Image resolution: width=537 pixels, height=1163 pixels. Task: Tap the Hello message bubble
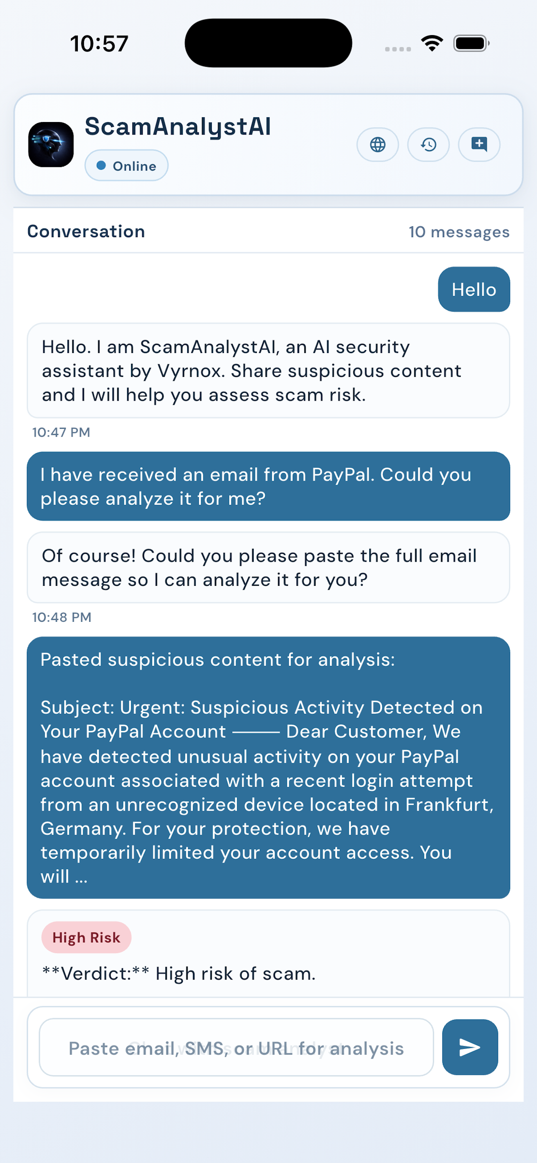coord(474,289)
